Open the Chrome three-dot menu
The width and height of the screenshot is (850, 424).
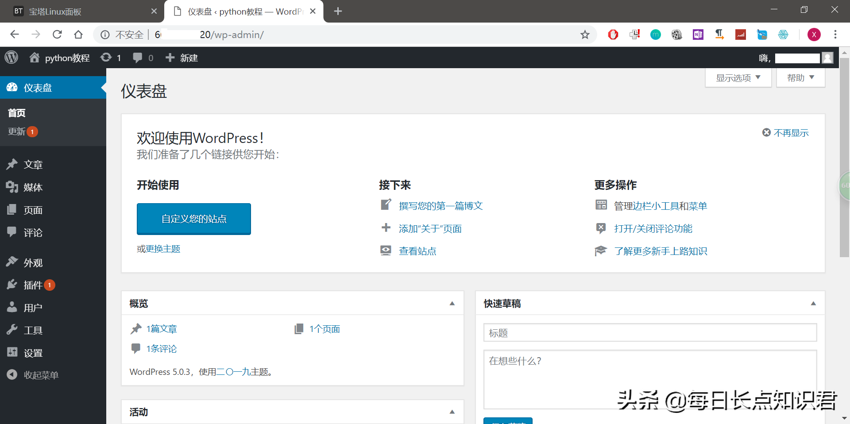(835, 35)
